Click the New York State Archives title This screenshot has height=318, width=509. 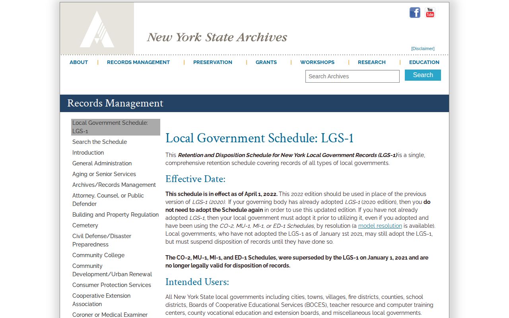tap(217, 37)
